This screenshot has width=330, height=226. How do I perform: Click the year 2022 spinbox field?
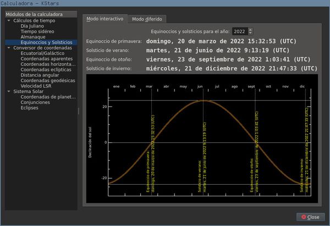[x=239, y=31]
